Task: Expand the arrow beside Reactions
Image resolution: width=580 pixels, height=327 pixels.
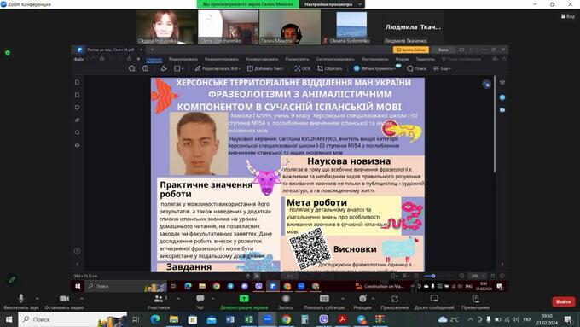Action: coord(373,298)
